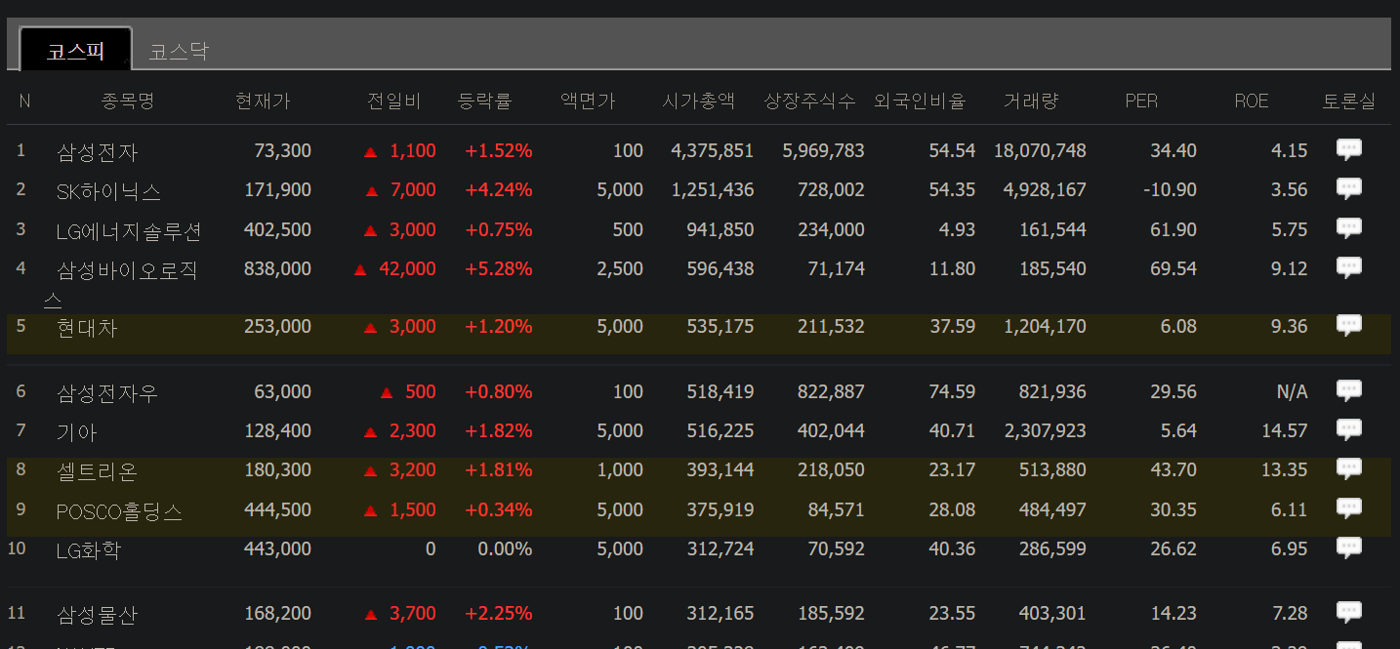The height and width of the screenshot is (649, 1400).
Task: Click 기아 foreign ratio 40.71
Action: tap(953, 430)
